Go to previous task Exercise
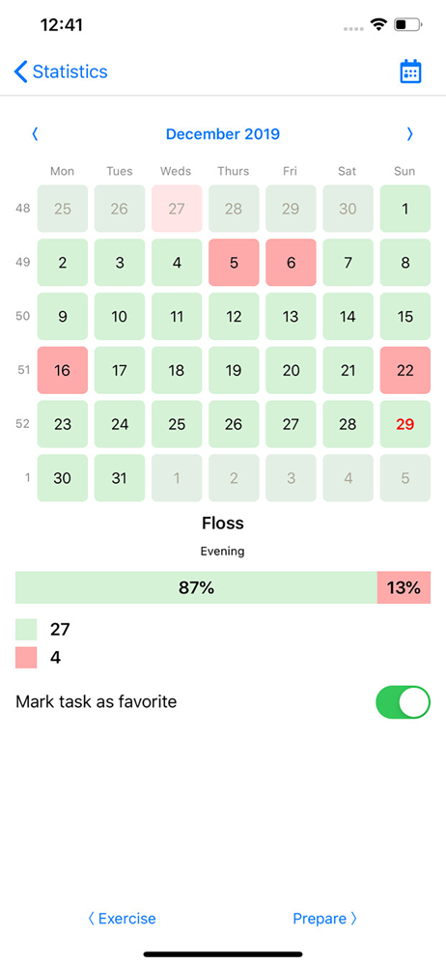 tap(122, 919)
